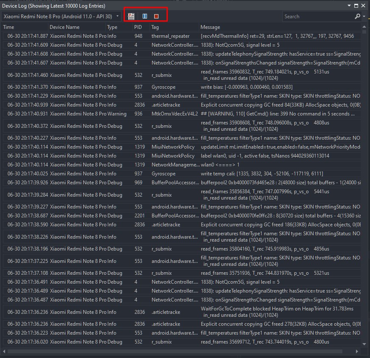Select the BufferPoolAccessor PID 2201 row

tap(182, 216)
